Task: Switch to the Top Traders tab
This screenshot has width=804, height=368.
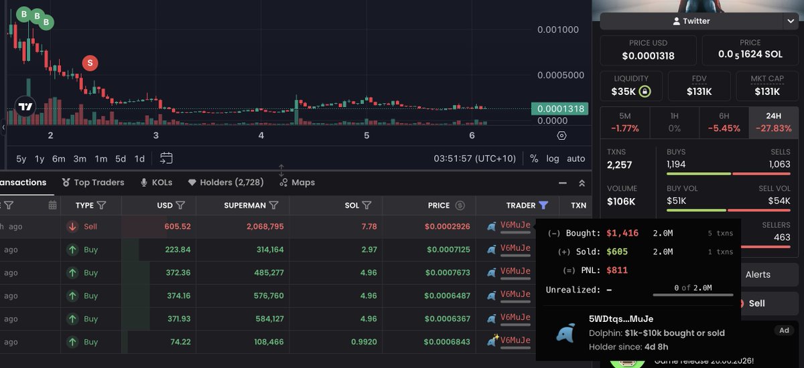Action: pos(92,182)
